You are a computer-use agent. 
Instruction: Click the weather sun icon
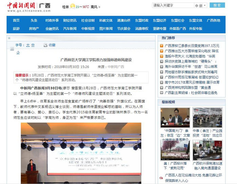tap(72, 7)
